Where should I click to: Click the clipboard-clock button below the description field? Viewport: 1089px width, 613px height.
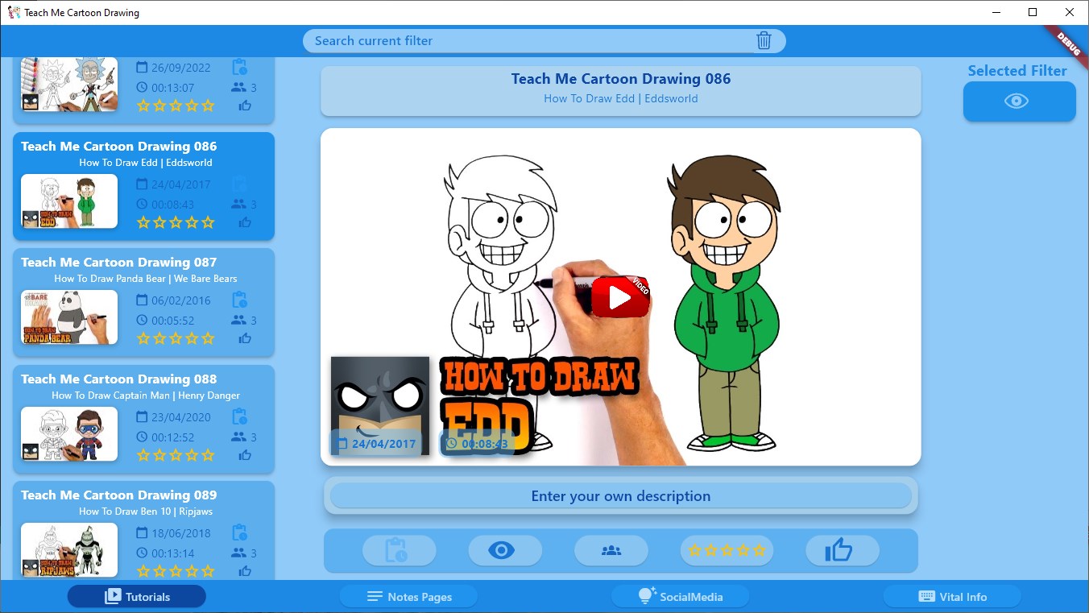point(400,551)
